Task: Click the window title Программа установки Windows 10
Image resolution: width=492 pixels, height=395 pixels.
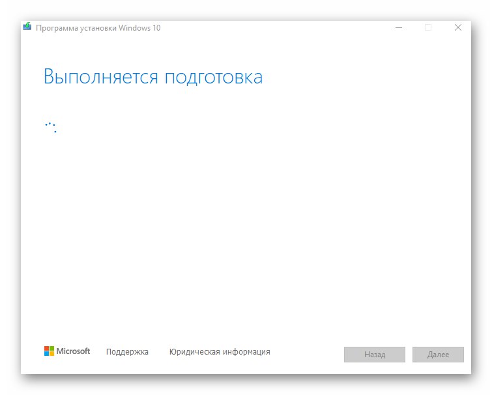Action: (98, 28)
